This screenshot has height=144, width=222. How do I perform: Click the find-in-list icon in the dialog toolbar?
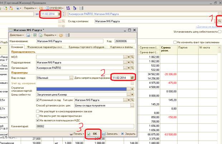(28, 35)
